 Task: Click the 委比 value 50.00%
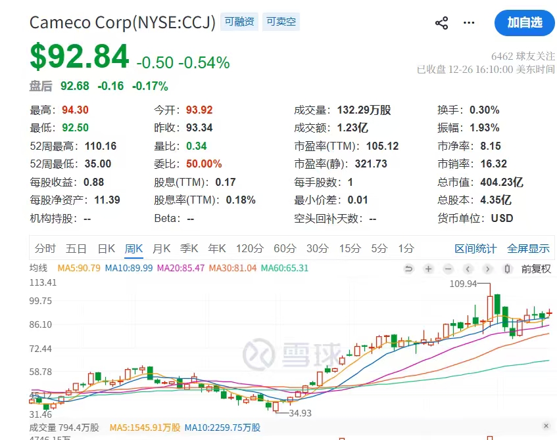pos(204,164)
